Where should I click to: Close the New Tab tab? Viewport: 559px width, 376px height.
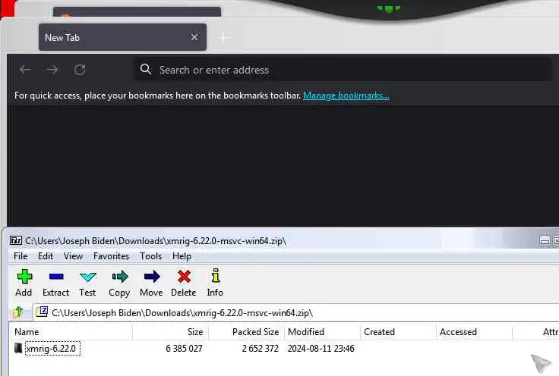(x=194, y=37)
